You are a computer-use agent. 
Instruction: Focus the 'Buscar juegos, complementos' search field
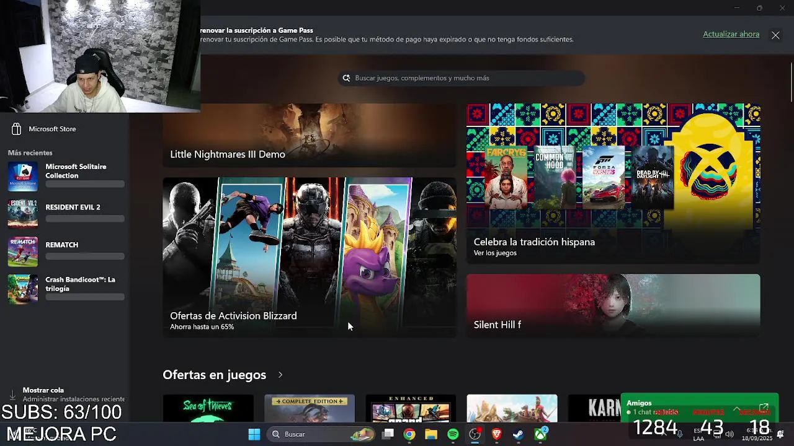(x=462, y=78)
